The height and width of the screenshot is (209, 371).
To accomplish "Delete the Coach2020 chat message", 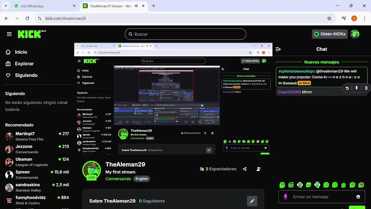I will [x=366, y=88].
